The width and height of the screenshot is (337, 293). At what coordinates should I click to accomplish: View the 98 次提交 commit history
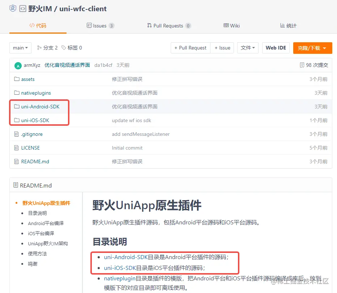[x=317, y=65]
